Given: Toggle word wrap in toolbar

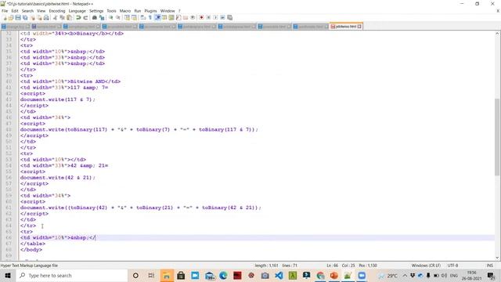Looking at the screenshot, I should 142,17.
